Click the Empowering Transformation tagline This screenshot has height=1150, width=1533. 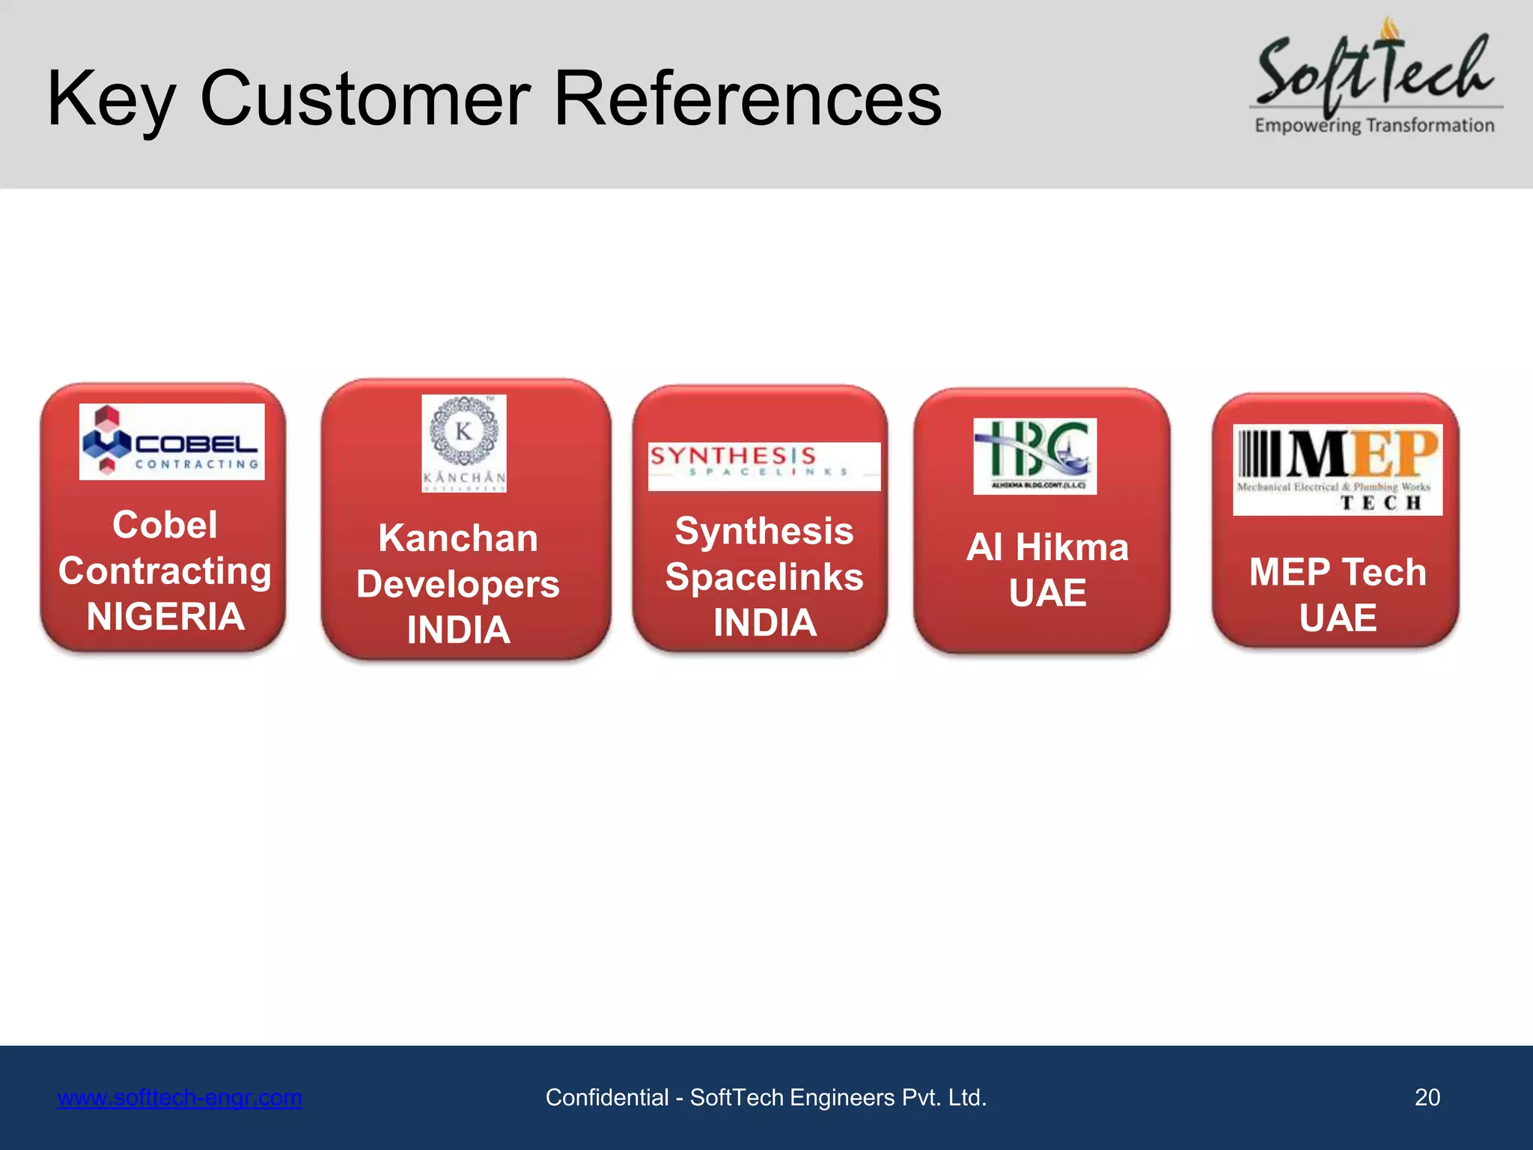1375,125
